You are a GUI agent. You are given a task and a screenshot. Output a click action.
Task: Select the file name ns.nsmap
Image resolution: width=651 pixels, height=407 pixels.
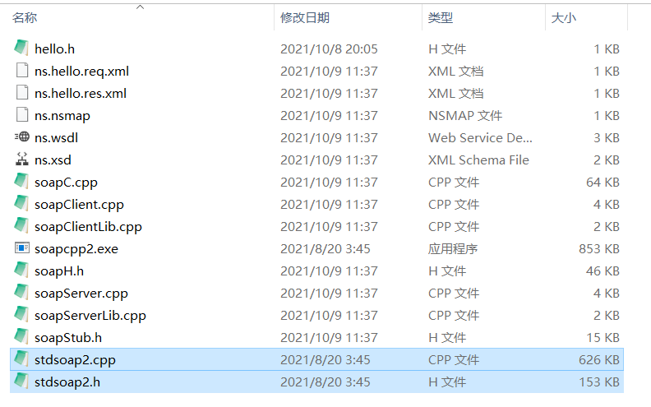point(62,116)
